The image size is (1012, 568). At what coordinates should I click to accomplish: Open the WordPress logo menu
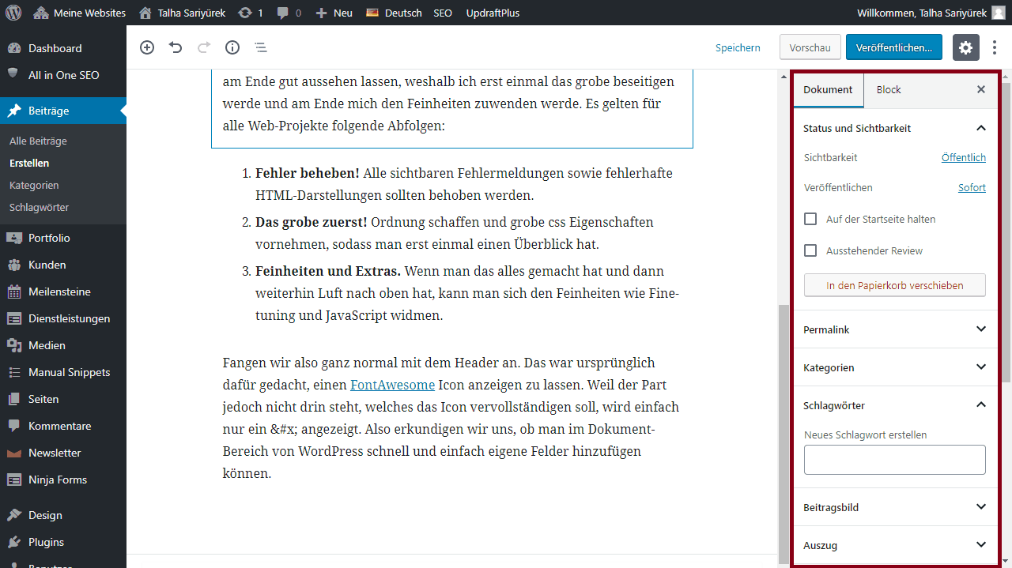point(13,13)
